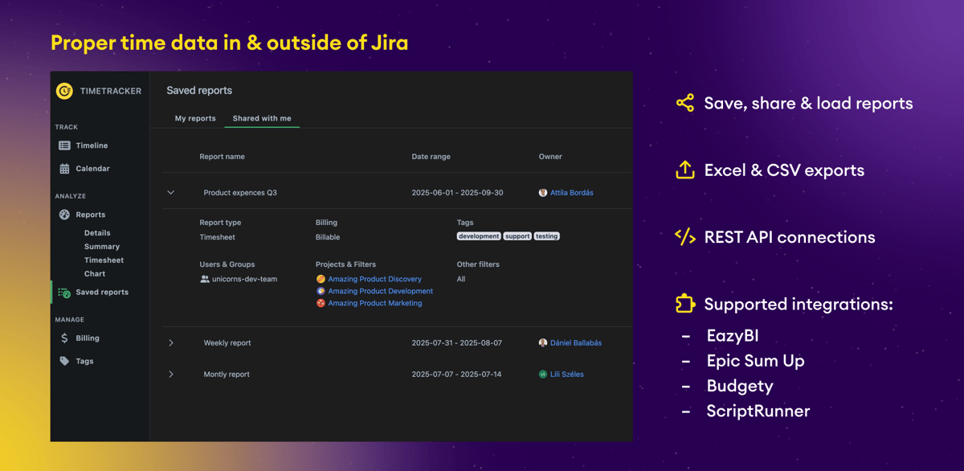This screenshot has height=471, width=964.
Task: Open Billing via dollar icon
Action: [64, 338]
